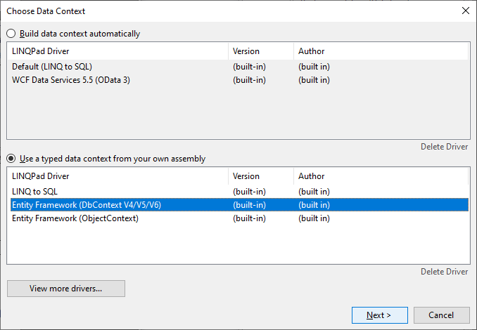Select the Entity Framework (ObjectContext) driver
The height and width of the screenshot is (330, 477).
point(75,218)
